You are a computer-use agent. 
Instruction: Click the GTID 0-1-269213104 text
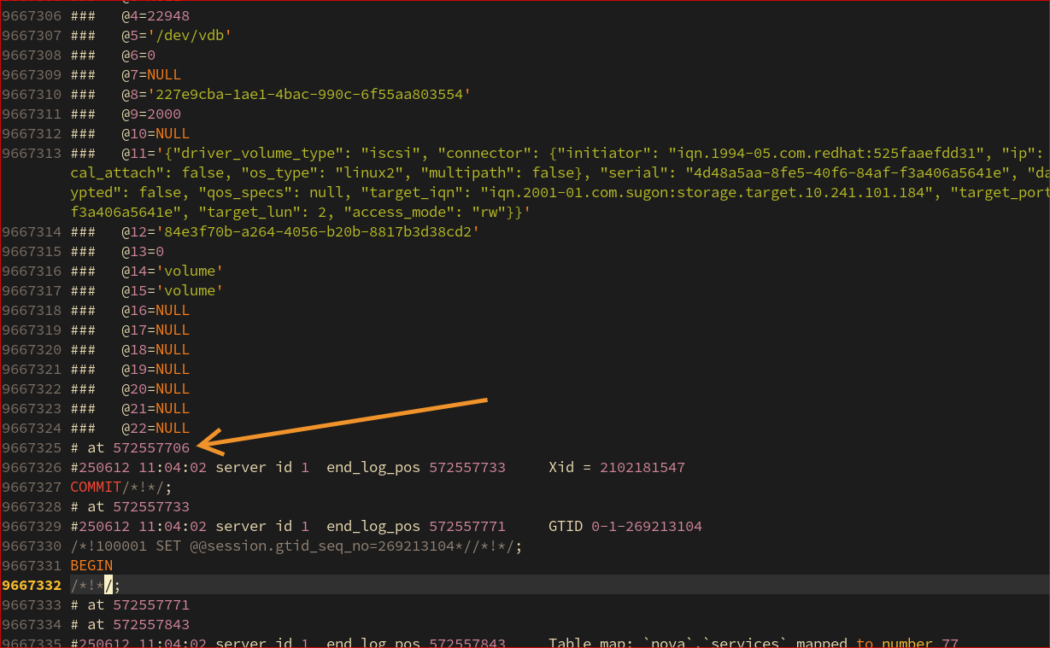646,526
